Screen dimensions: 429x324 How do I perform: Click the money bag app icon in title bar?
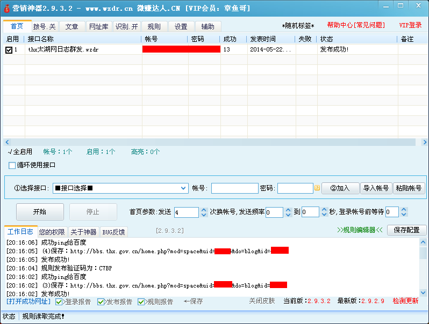[x=6, y=8]
